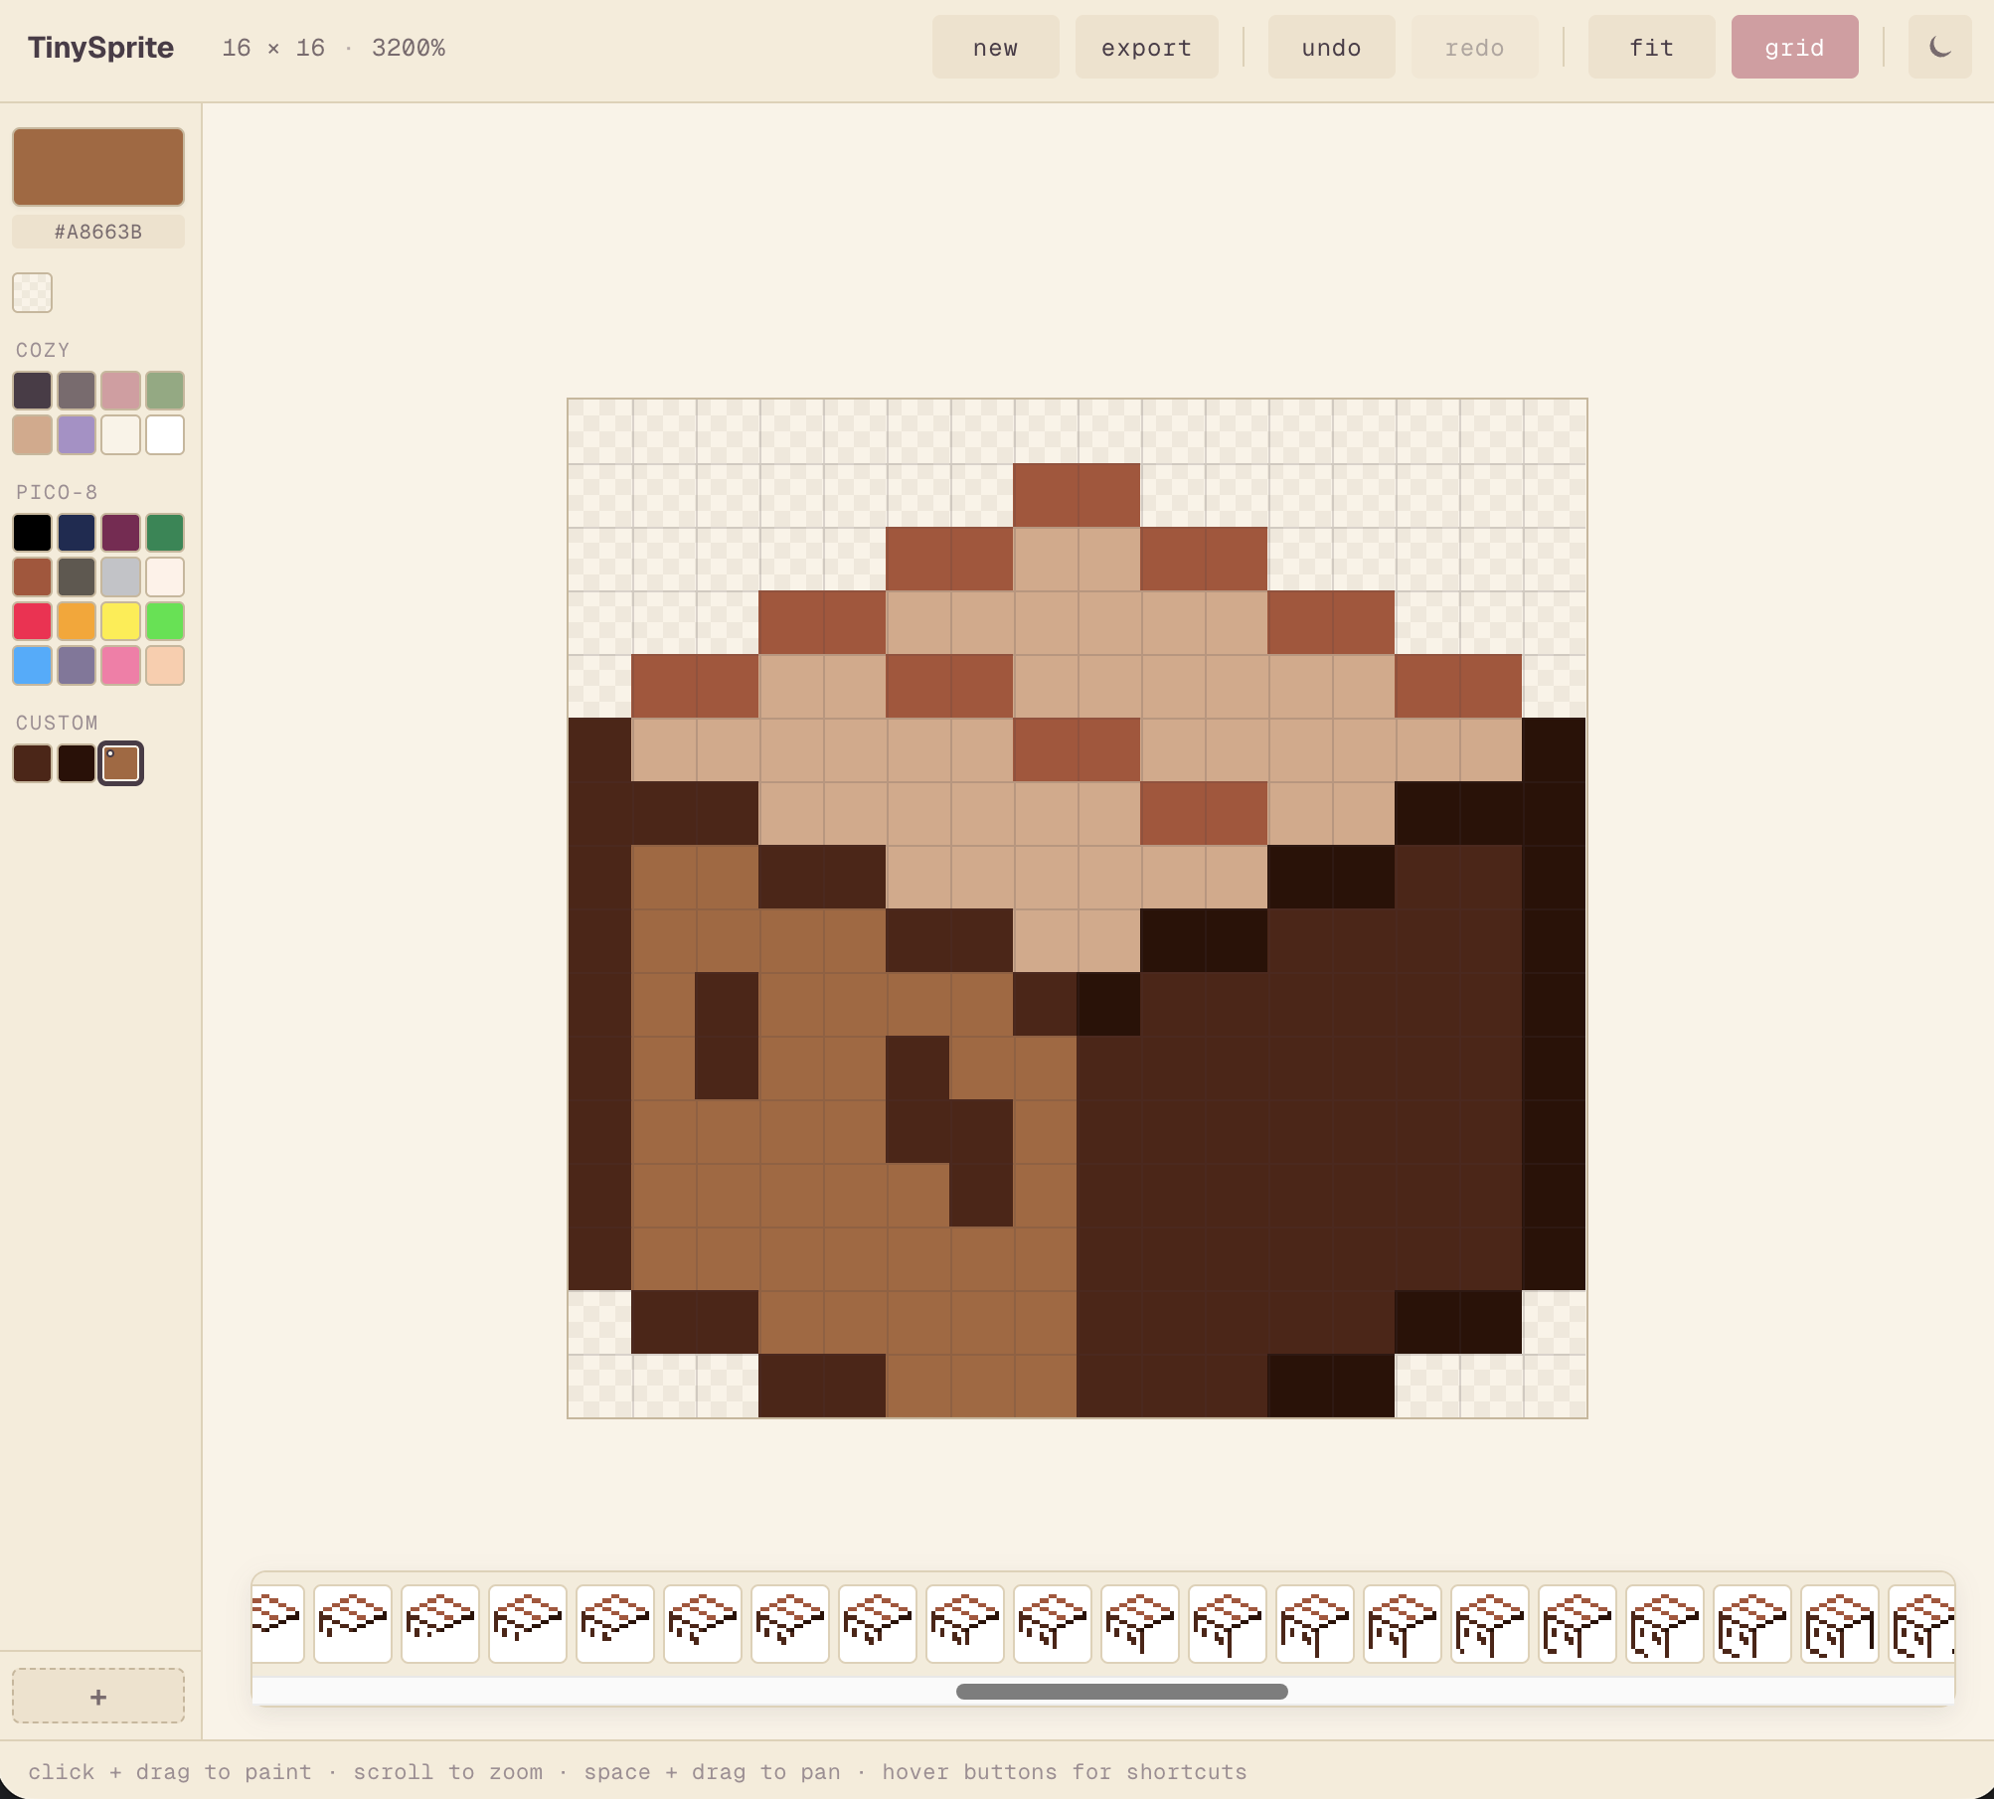Image resolution: width=1994 pixels, height=1799 pixels.
Task: Pick the orange PICO-8 swatch
Action: (77, 621)
